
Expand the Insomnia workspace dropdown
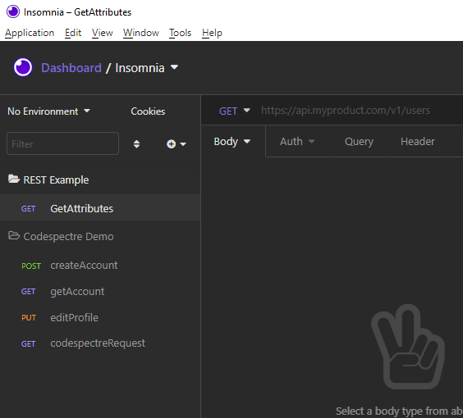click(147, 68)
